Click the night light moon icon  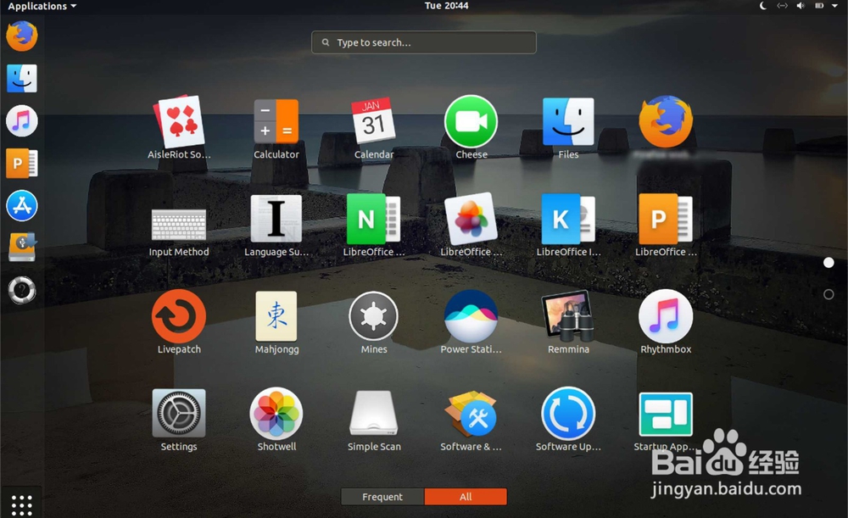[763, 6]
